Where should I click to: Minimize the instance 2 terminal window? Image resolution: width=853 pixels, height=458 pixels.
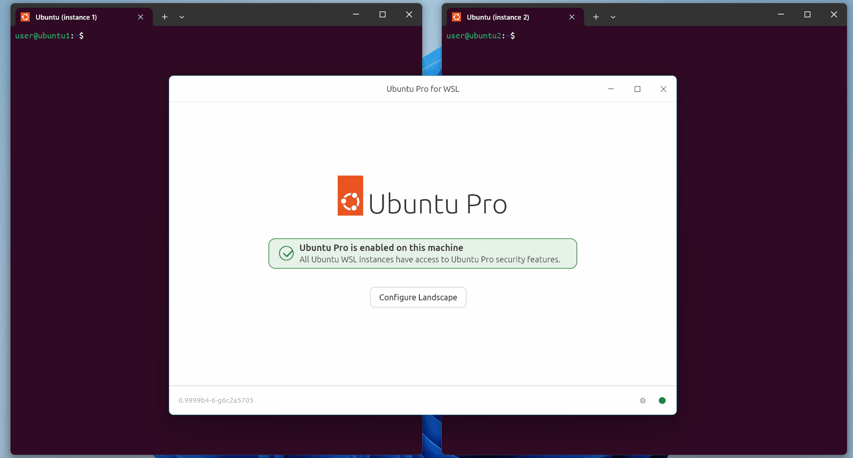click(781, 15)
